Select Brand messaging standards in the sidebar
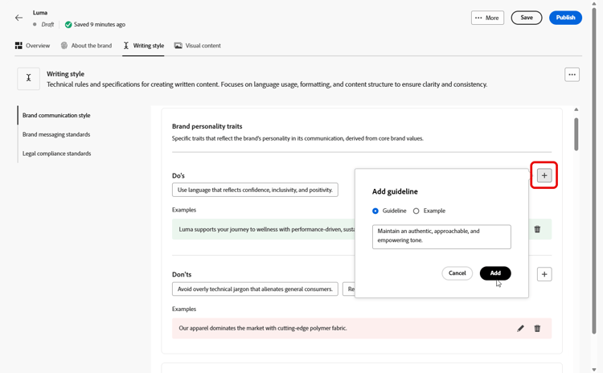The image size is (603, 373). tap(56, 134)
